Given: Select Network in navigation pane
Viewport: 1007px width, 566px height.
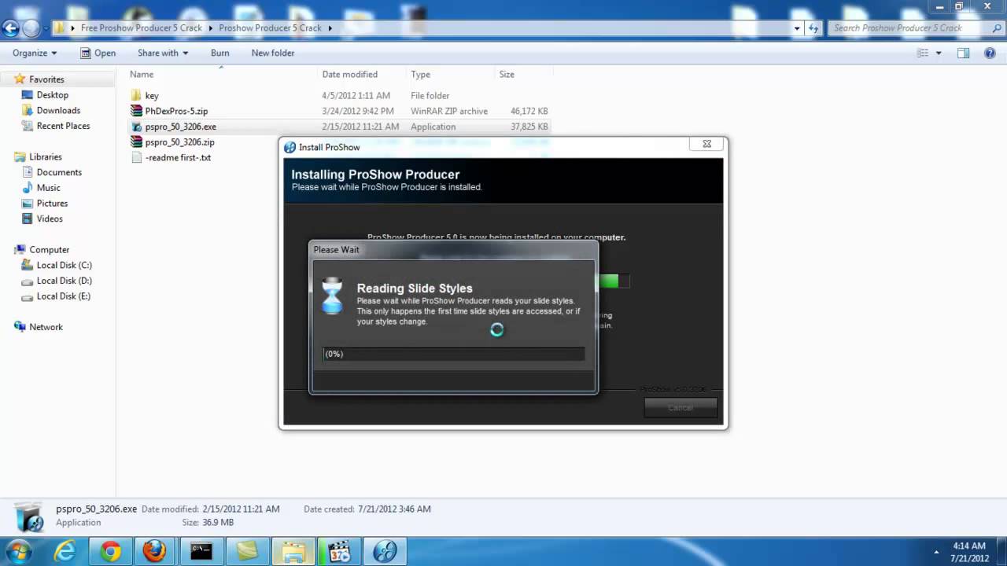Looking at the screenshot, I should click(x=46, y=327).
